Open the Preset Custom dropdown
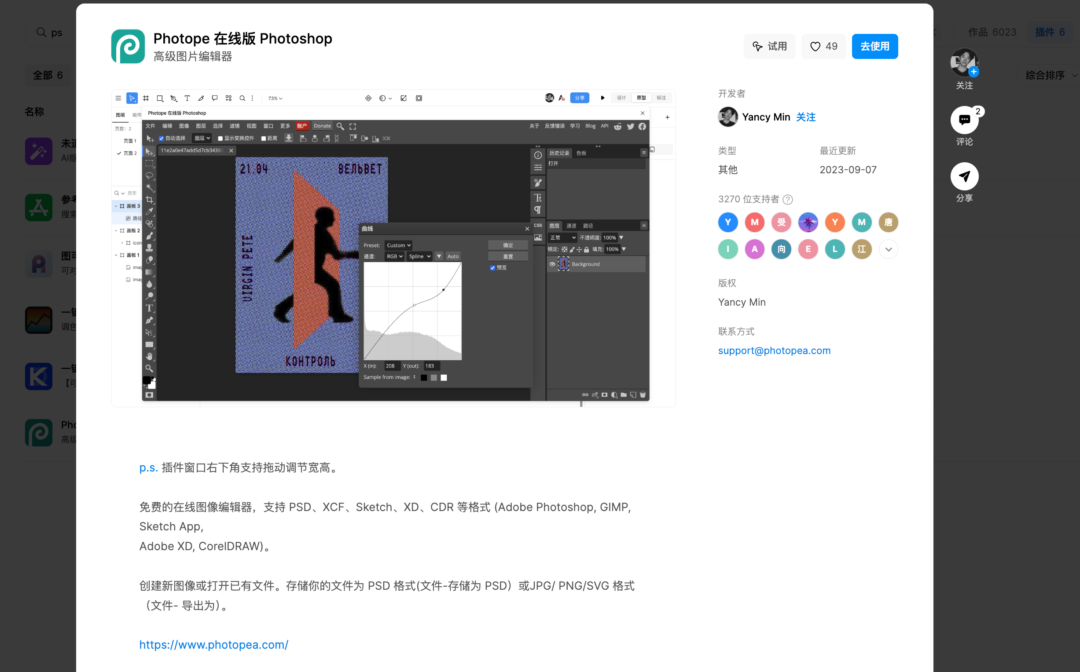The image size is (1080, 672). [398, 245]
